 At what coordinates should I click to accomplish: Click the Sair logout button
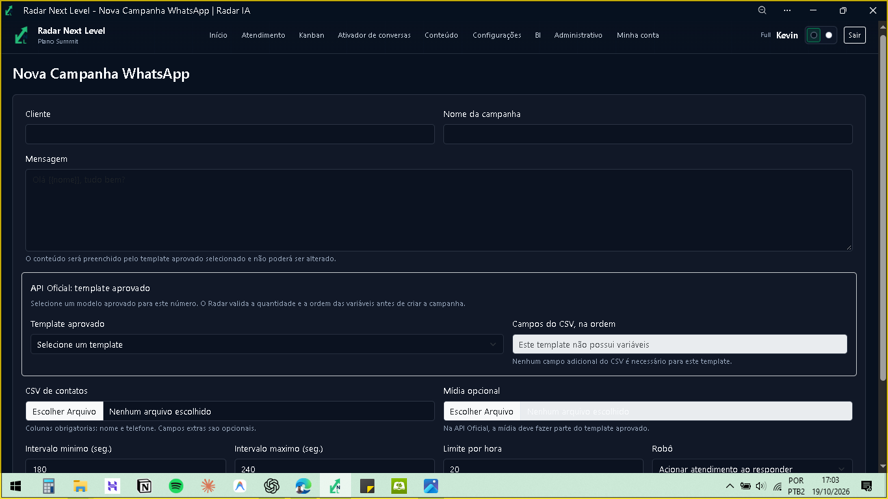point(855,35)
